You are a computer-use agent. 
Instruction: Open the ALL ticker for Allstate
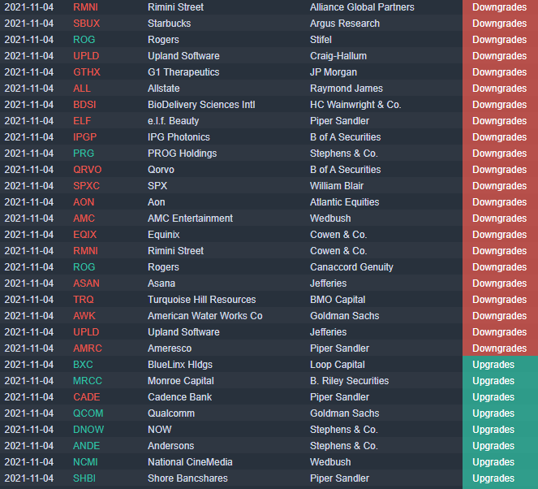(82, 89)
